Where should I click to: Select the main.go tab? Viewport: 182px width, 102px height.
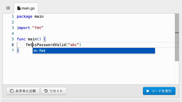click(26, 8)
